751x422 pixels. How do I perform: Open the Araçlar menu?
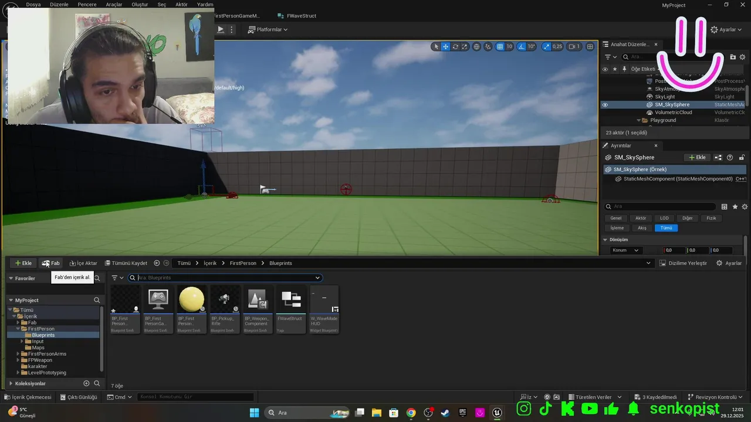114,4
